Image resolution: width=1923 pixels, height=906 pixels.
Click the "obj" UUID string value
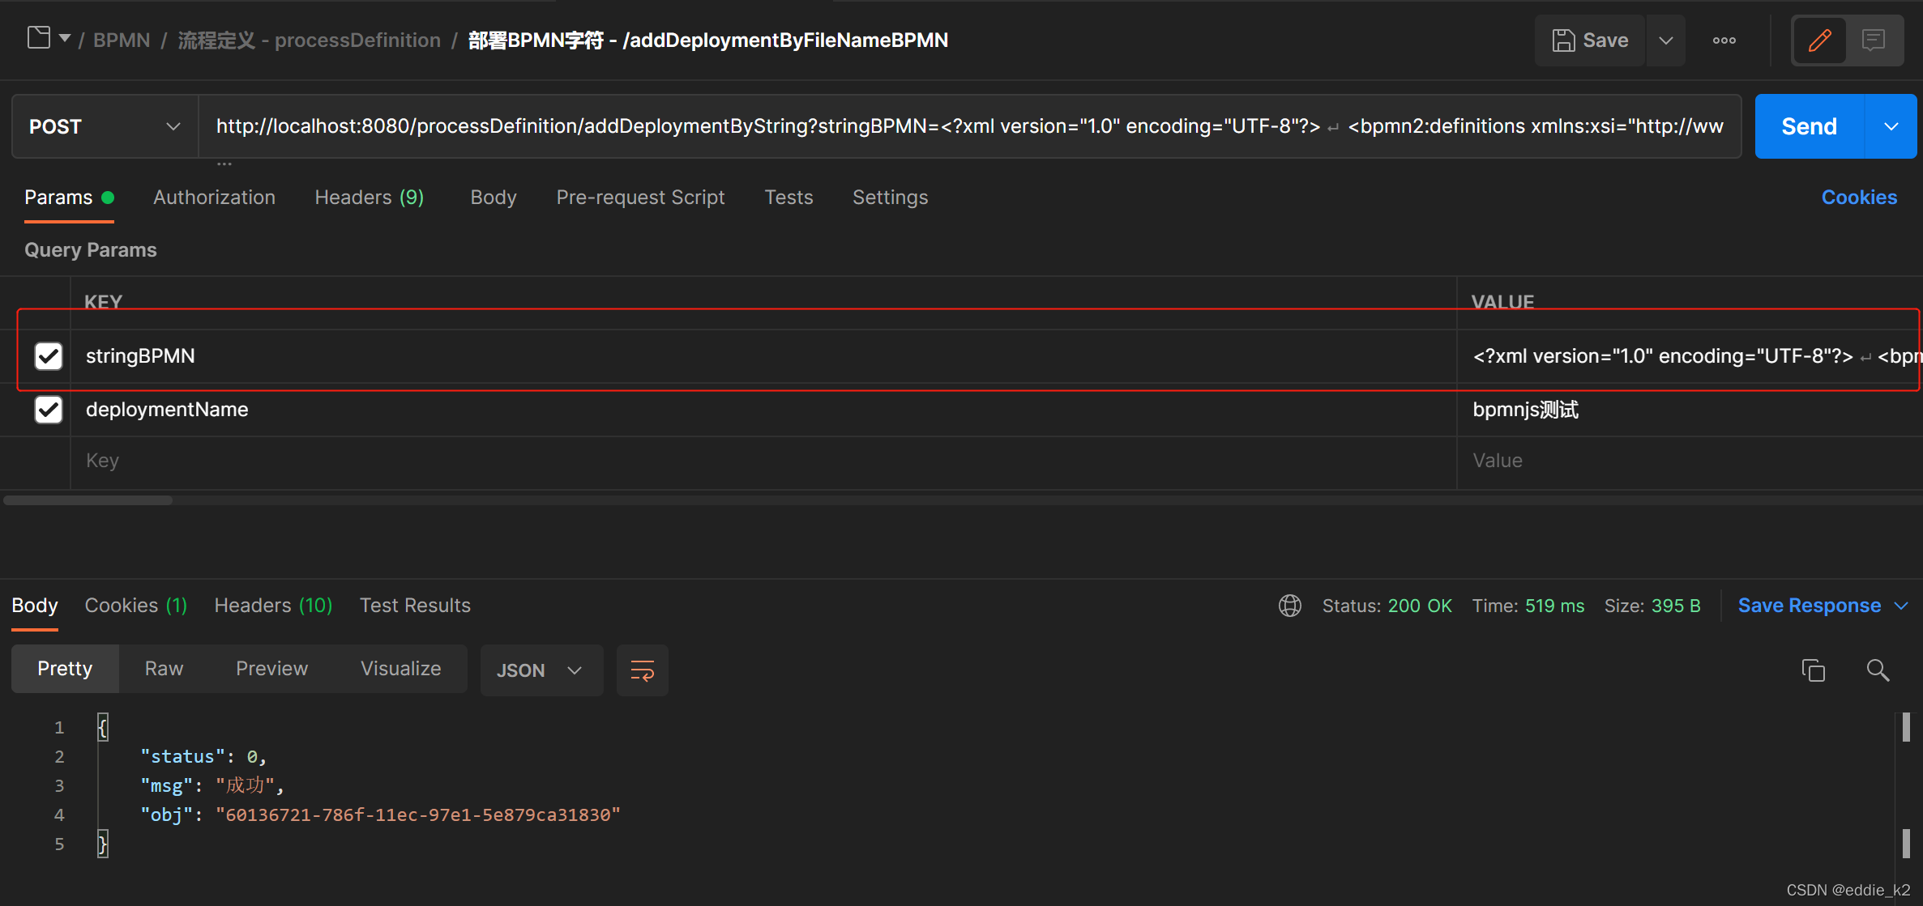(418, 815)
